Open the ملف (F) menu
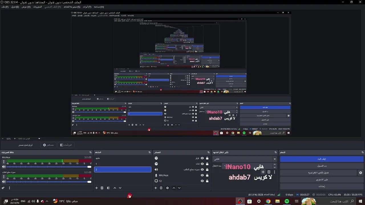 click(x=5, y=7)
